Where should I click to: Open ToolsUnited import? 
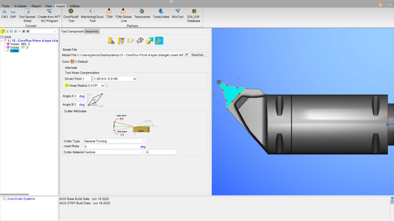tap(161, 13)
